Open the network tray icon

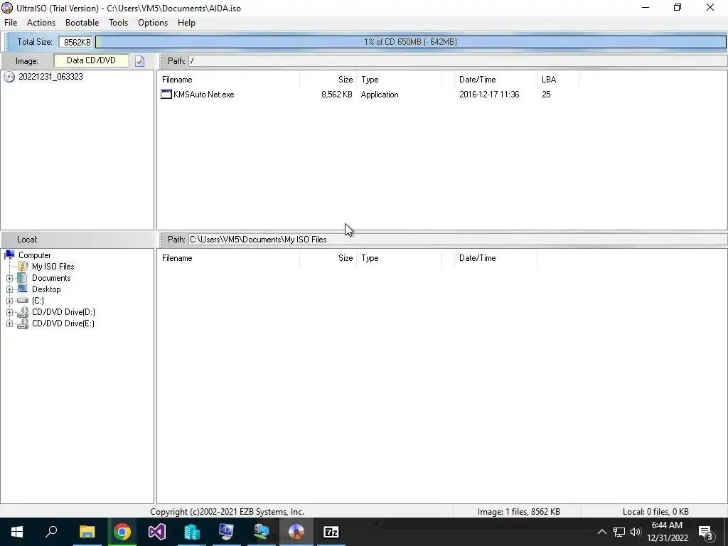pos(619,532)
